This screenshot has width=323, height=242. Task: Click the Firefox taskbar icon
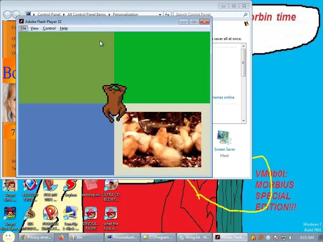pyautogui.click(x=61, y=237)
